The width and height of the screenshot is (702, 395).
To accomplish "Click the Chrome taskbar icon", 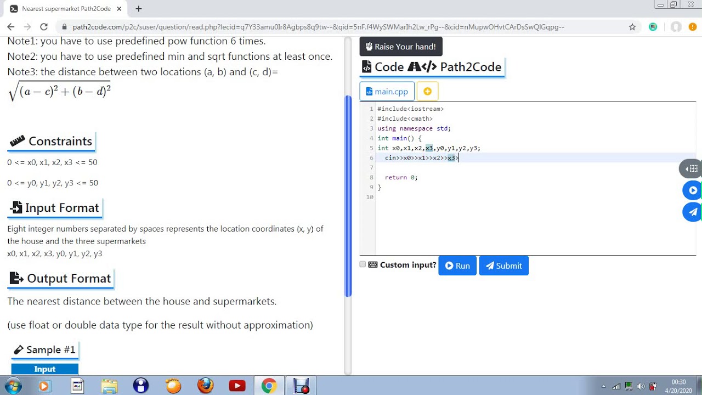I will (x=269, y=386).
